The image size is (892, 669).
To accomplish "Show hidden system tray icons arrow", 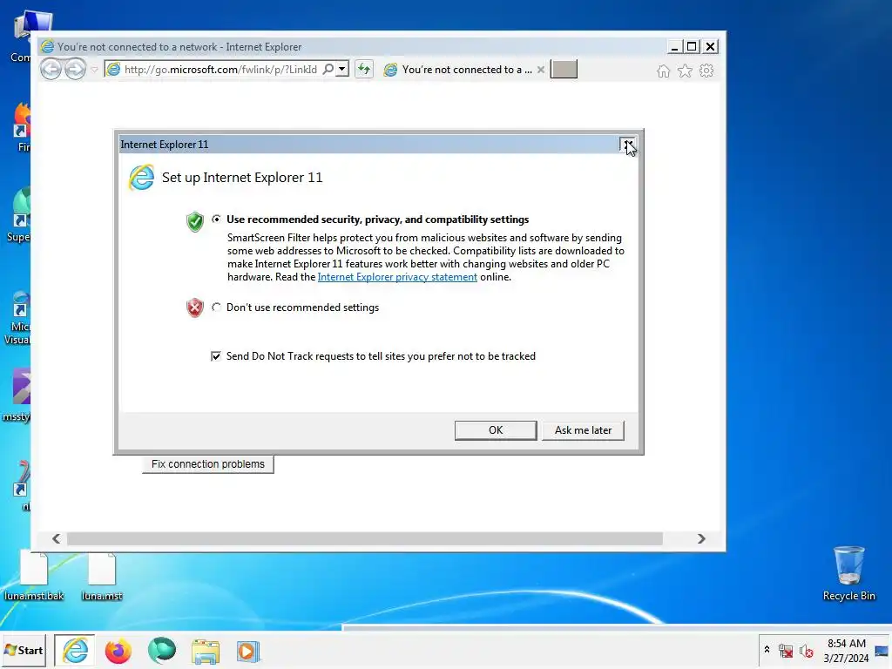I will point(767,650).
